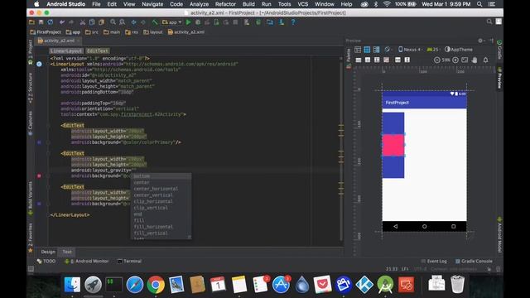Show Blueprint view only
Viewport: 530px width, 298px height.
tap(367, 50)
